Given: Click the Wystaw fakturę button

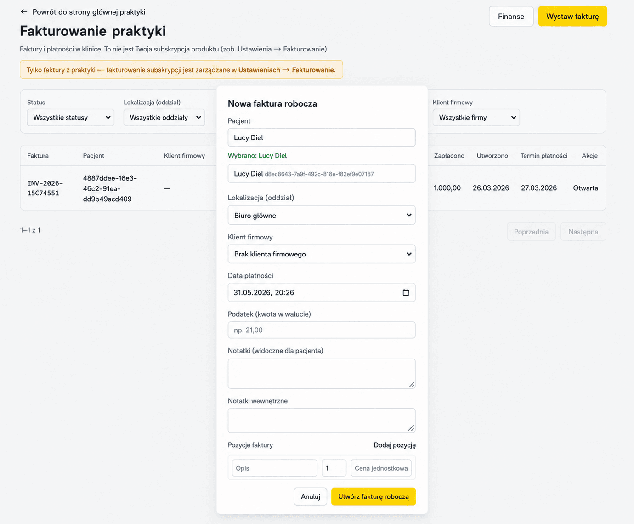Looking at the screenshot, I should coord(572,16).
